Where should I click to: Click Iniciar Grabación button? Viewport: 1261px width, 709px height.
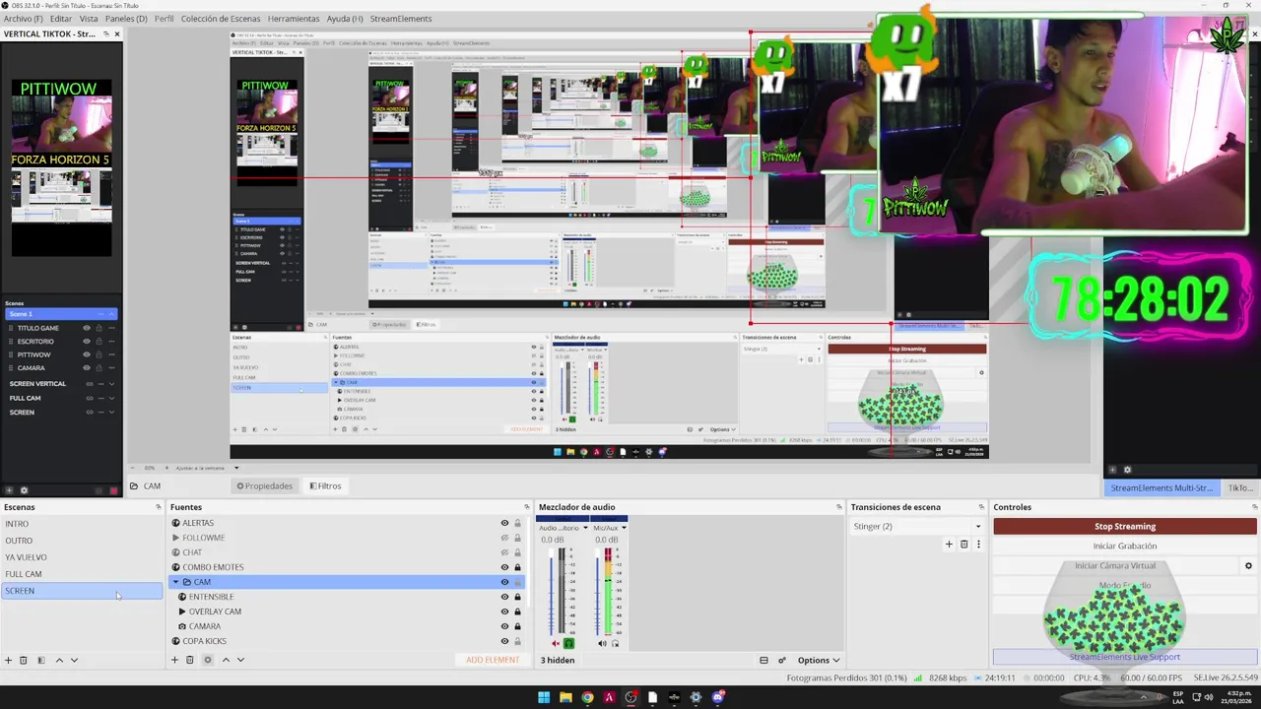[x=1125, y=546]
